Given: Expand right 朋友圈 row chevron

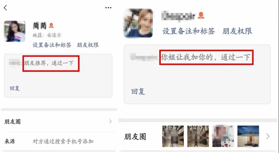Looking at the screenshot, I should pyautogui.click(x=268, y=136).
